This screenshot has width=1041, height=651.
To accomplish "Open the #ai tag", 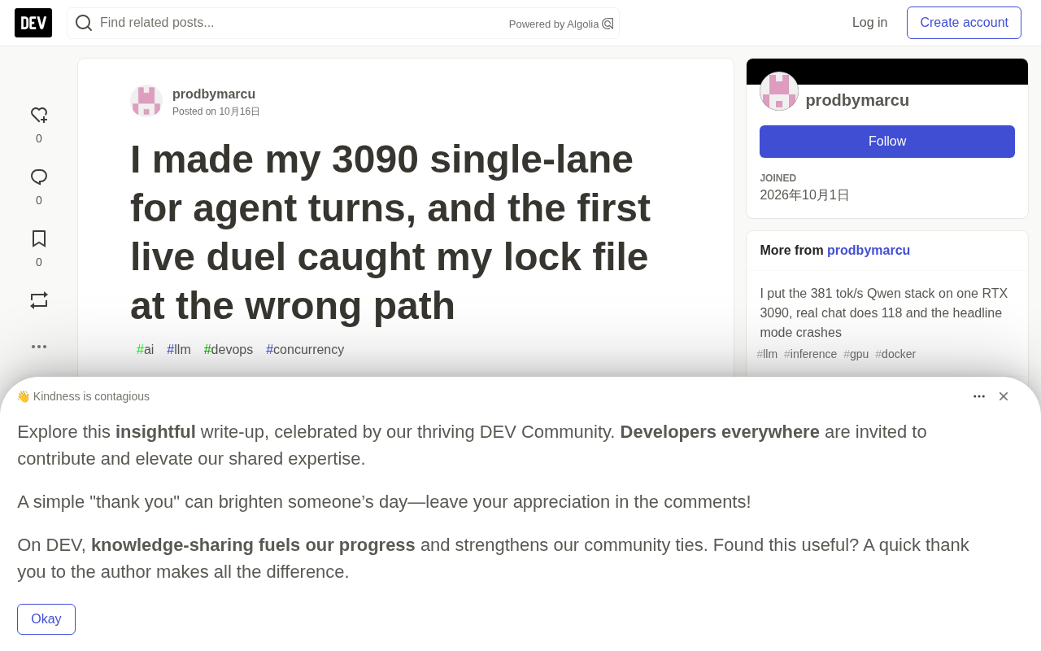I will point(146,350).
